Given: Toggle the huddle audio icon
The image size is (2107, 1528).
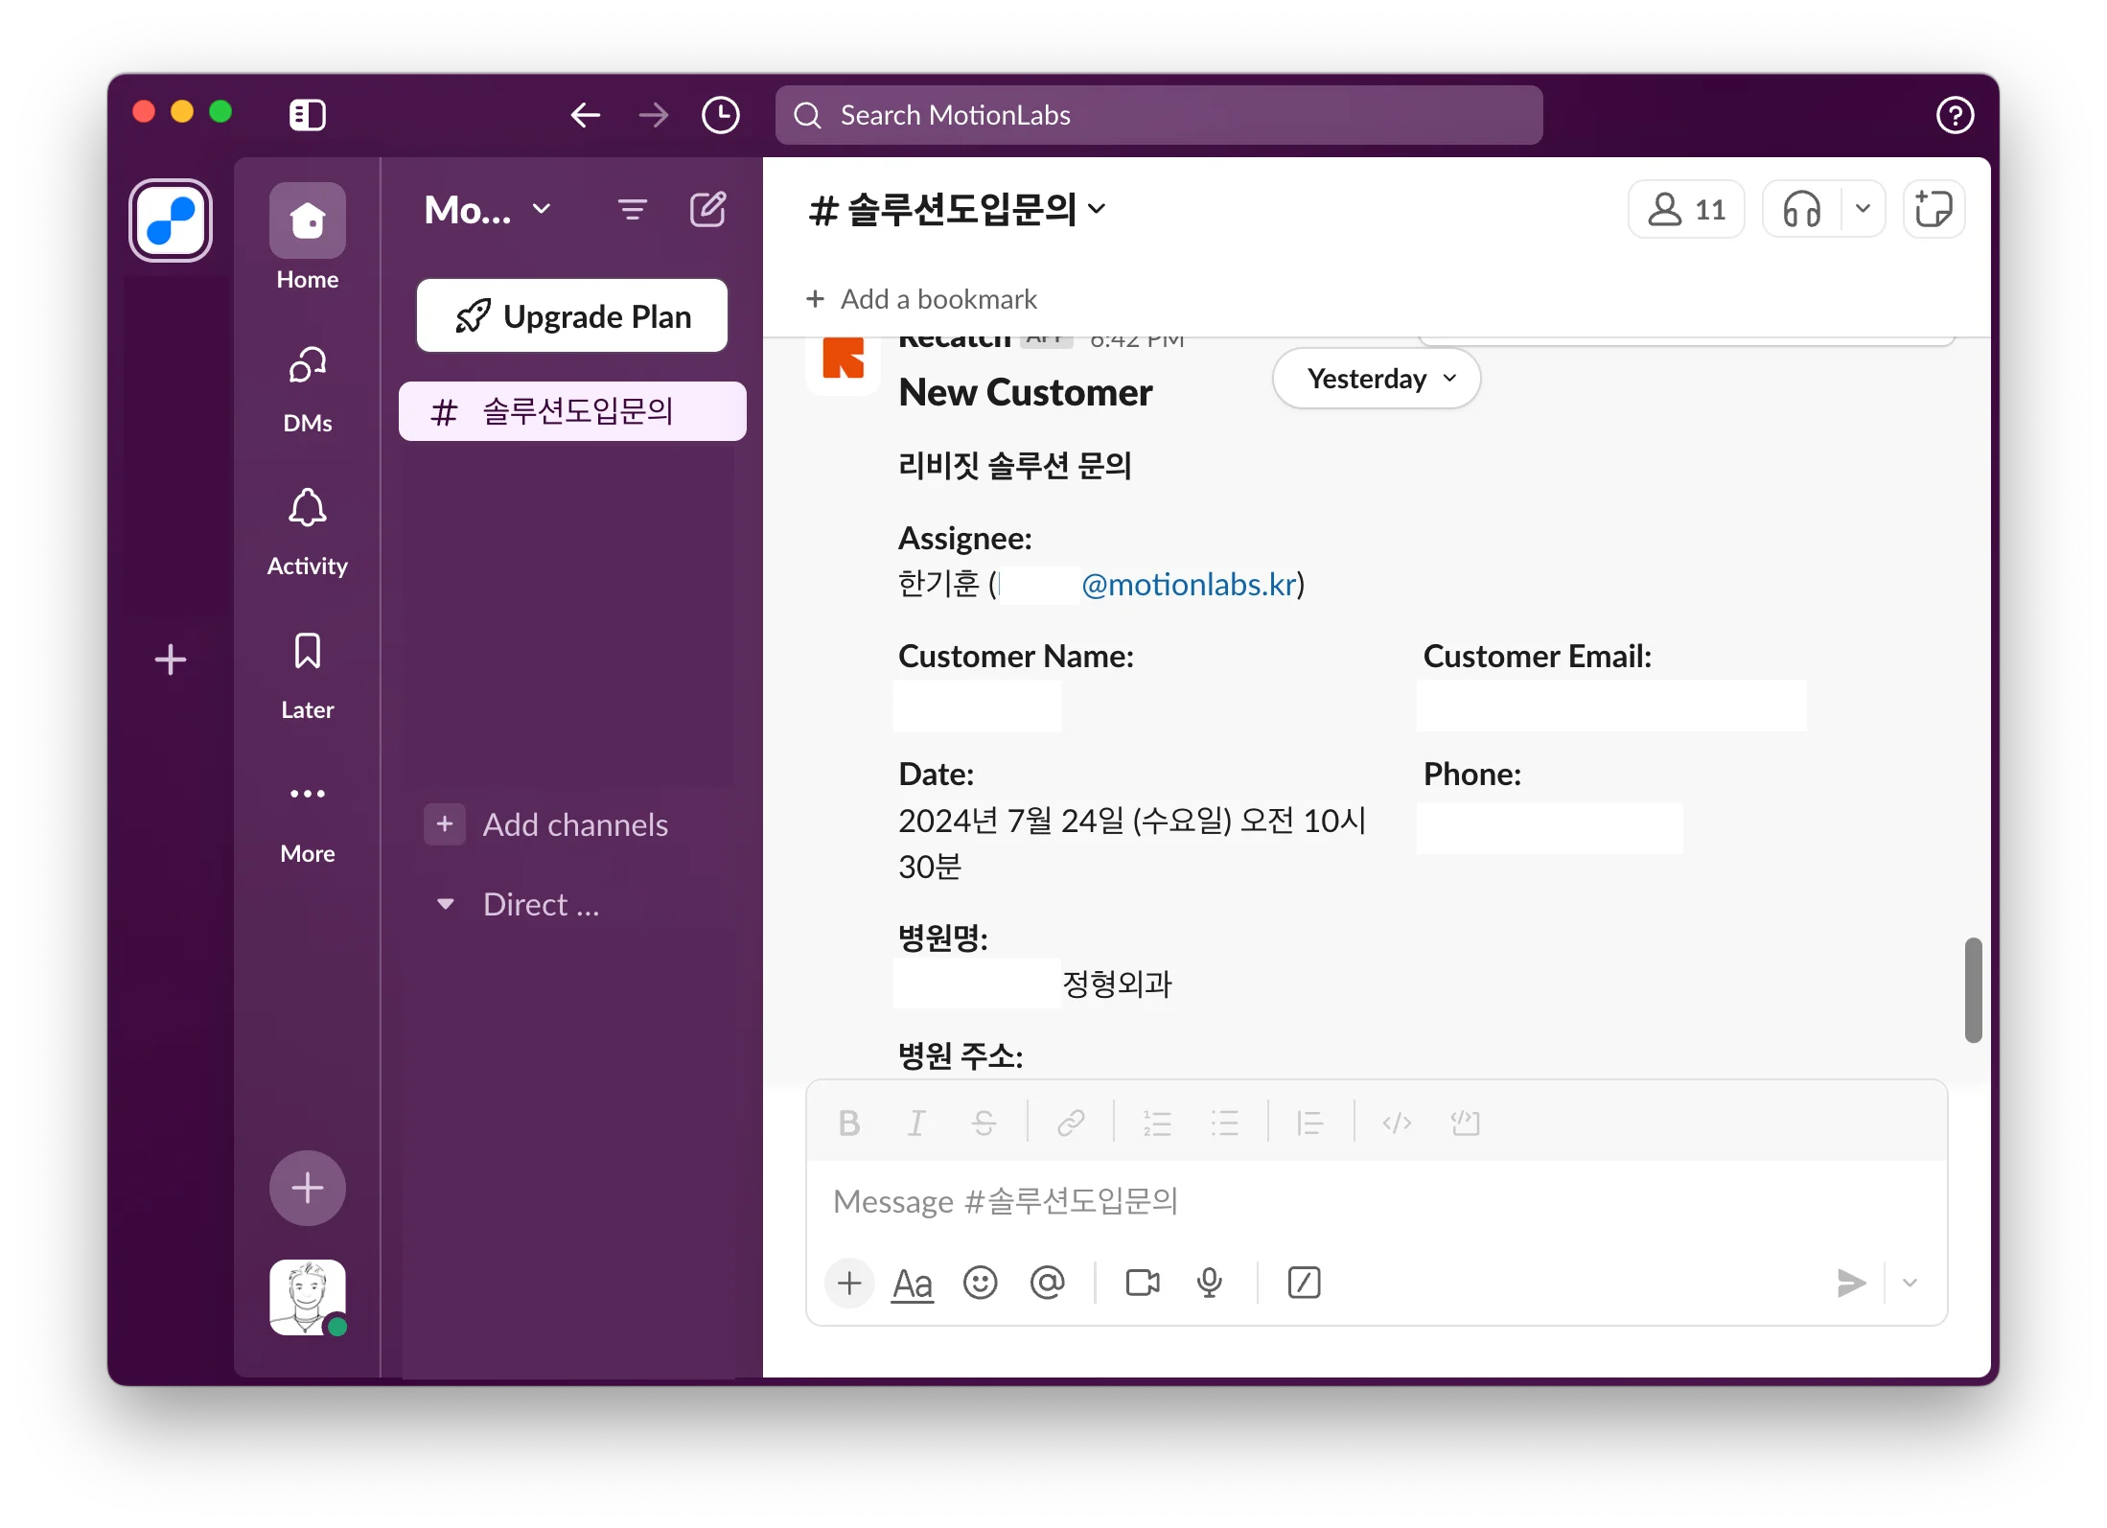Looking at the screenshot, I should [1803, 209].
